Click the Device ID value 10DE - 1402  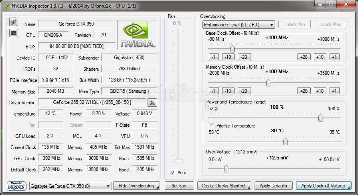pos(56,58)
